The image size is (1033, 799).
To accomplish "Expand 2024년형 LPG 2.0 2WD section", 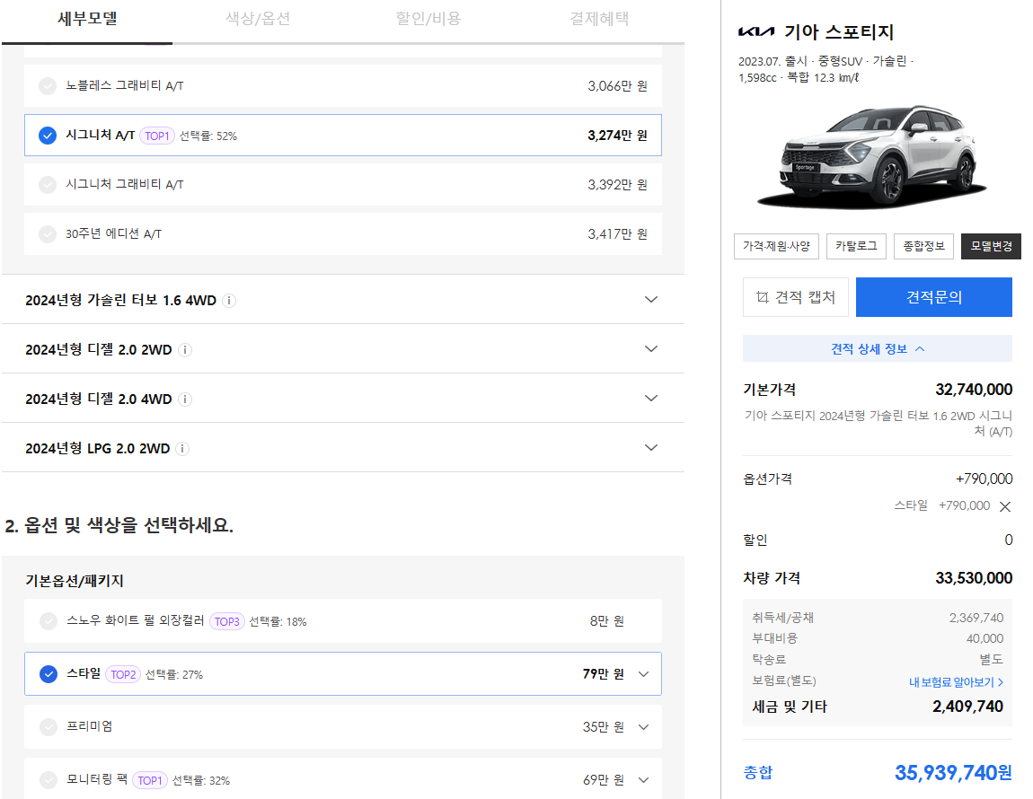I will [x=651, y=448].
